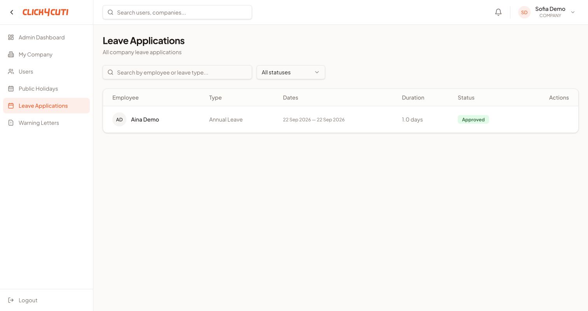
Task: Click the Admin Dashboard grid icon
Action: [11, 37]
